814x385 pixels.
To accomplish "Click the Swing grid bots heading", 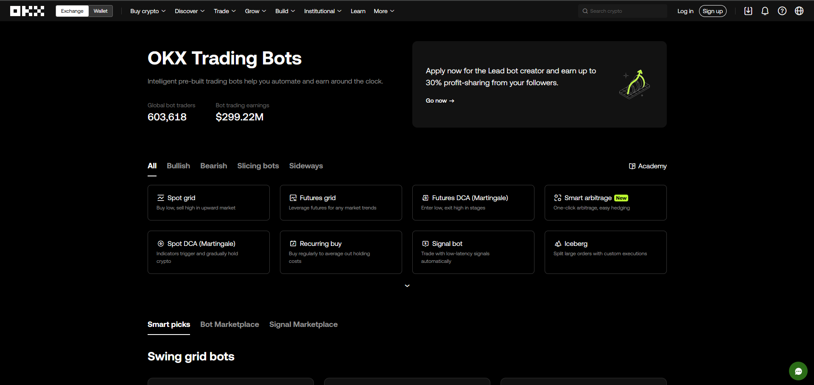I will tap(191, 357).
